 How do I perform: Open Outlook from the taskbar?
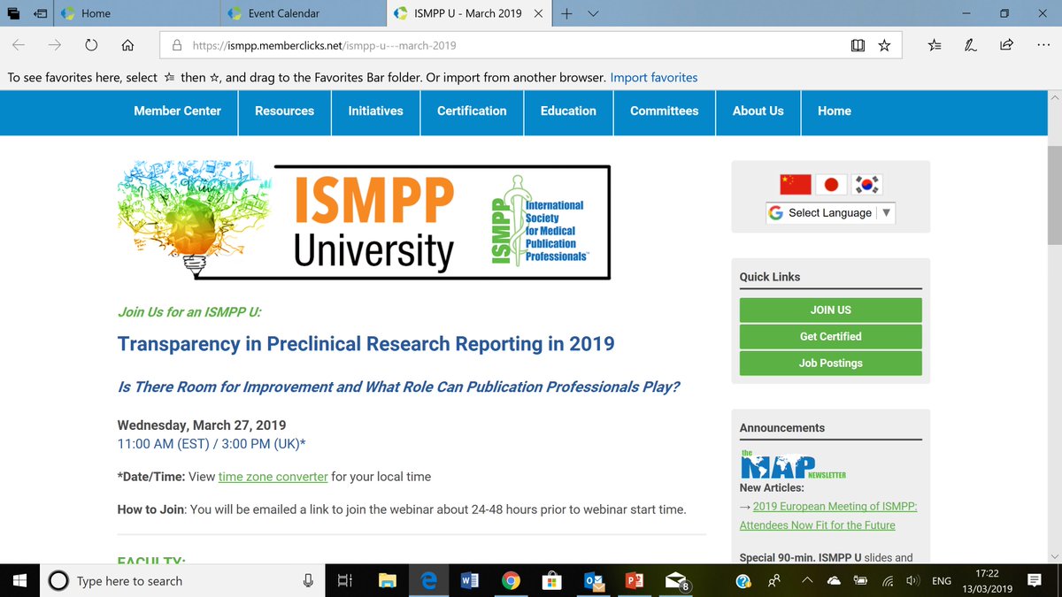pyautogui.click(x=593, y=581)
